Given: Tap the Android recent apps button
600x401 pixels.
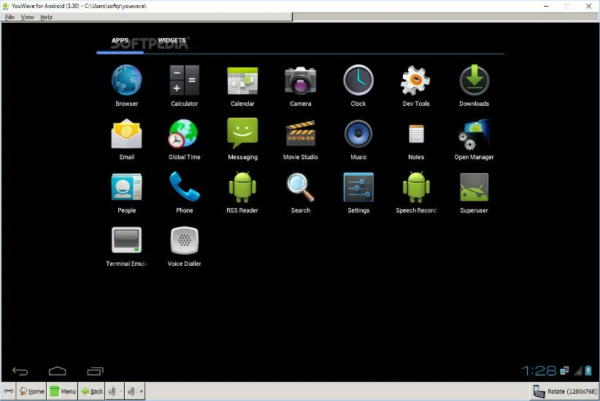Looking at the screenshot, I should (95, 371).
